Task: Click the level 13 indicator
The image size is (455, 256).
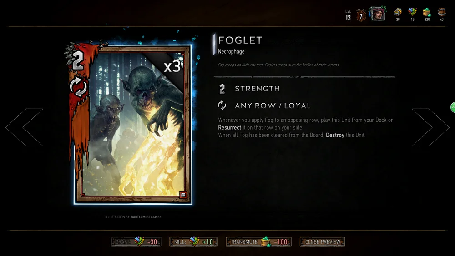Action: 348,15
